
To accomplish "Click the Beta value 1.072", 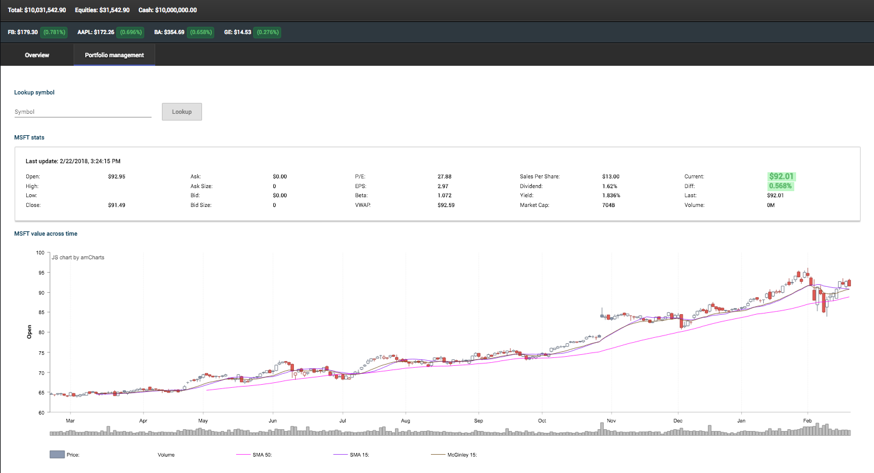I will (445, 196).
